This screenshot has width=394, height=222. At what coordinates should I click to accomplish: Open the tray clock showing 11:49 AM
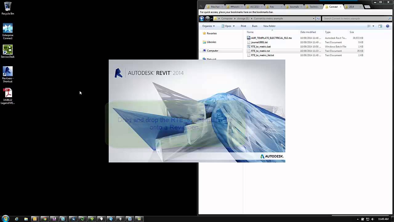tap(383, 219)
